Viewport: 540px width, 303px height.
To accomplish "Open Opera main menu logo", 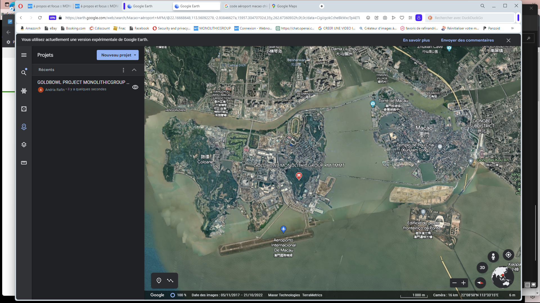I will click(x=21, y=6).
